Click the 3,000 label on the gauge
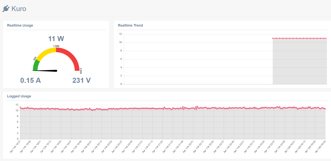Image resolution: width=331 pixels, height=161 pixels. point(81,71)
